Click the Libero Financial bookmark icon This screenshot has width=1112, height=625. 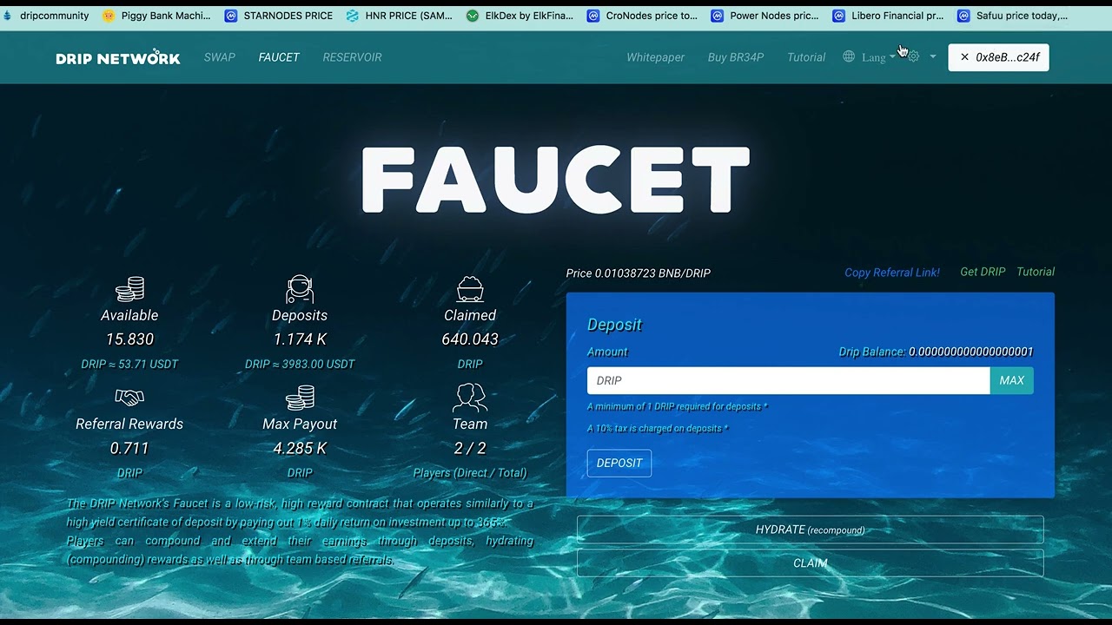tap(839, 16)
